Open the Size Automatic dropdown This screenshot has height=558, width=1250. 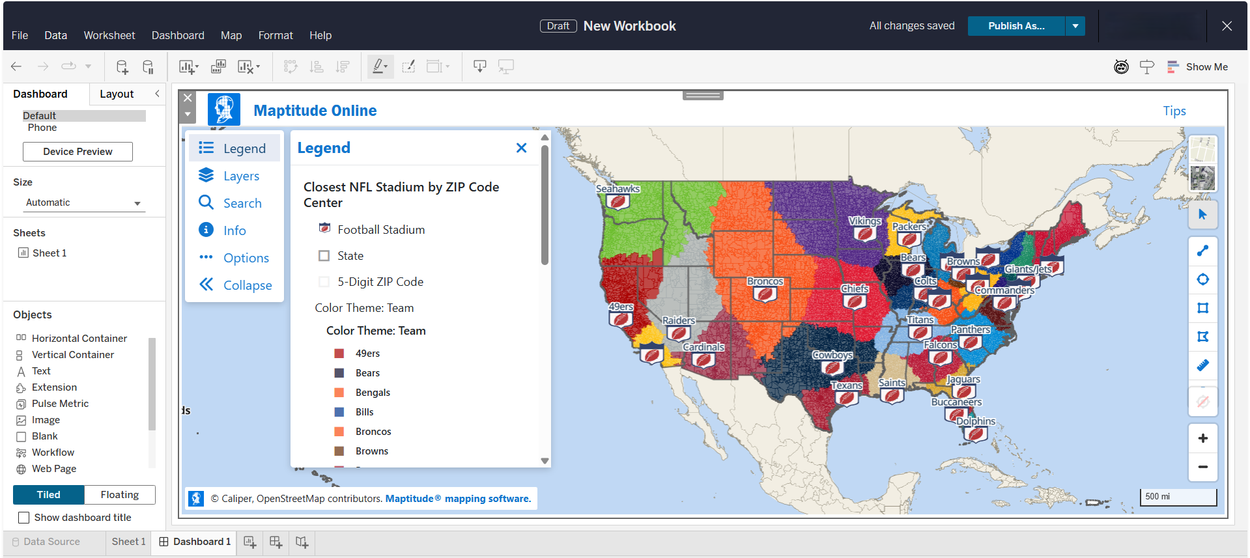tap(83, 202)
